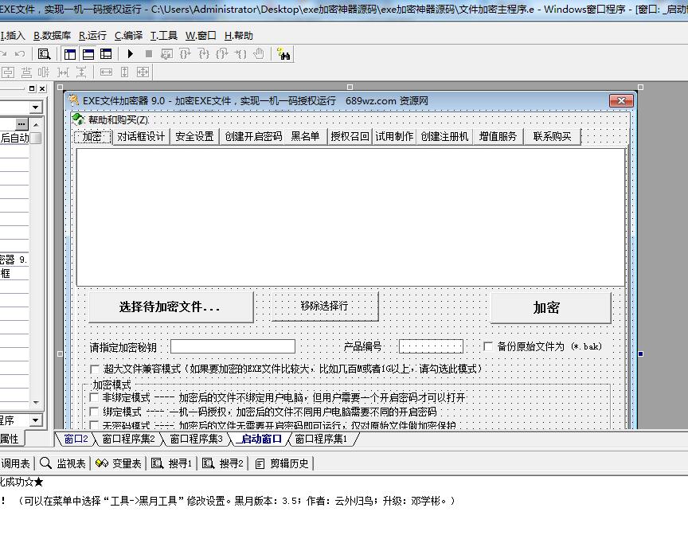Click the step-over debug braces icon
Viewport: 688px width, 539px height.
coord(186,54)
